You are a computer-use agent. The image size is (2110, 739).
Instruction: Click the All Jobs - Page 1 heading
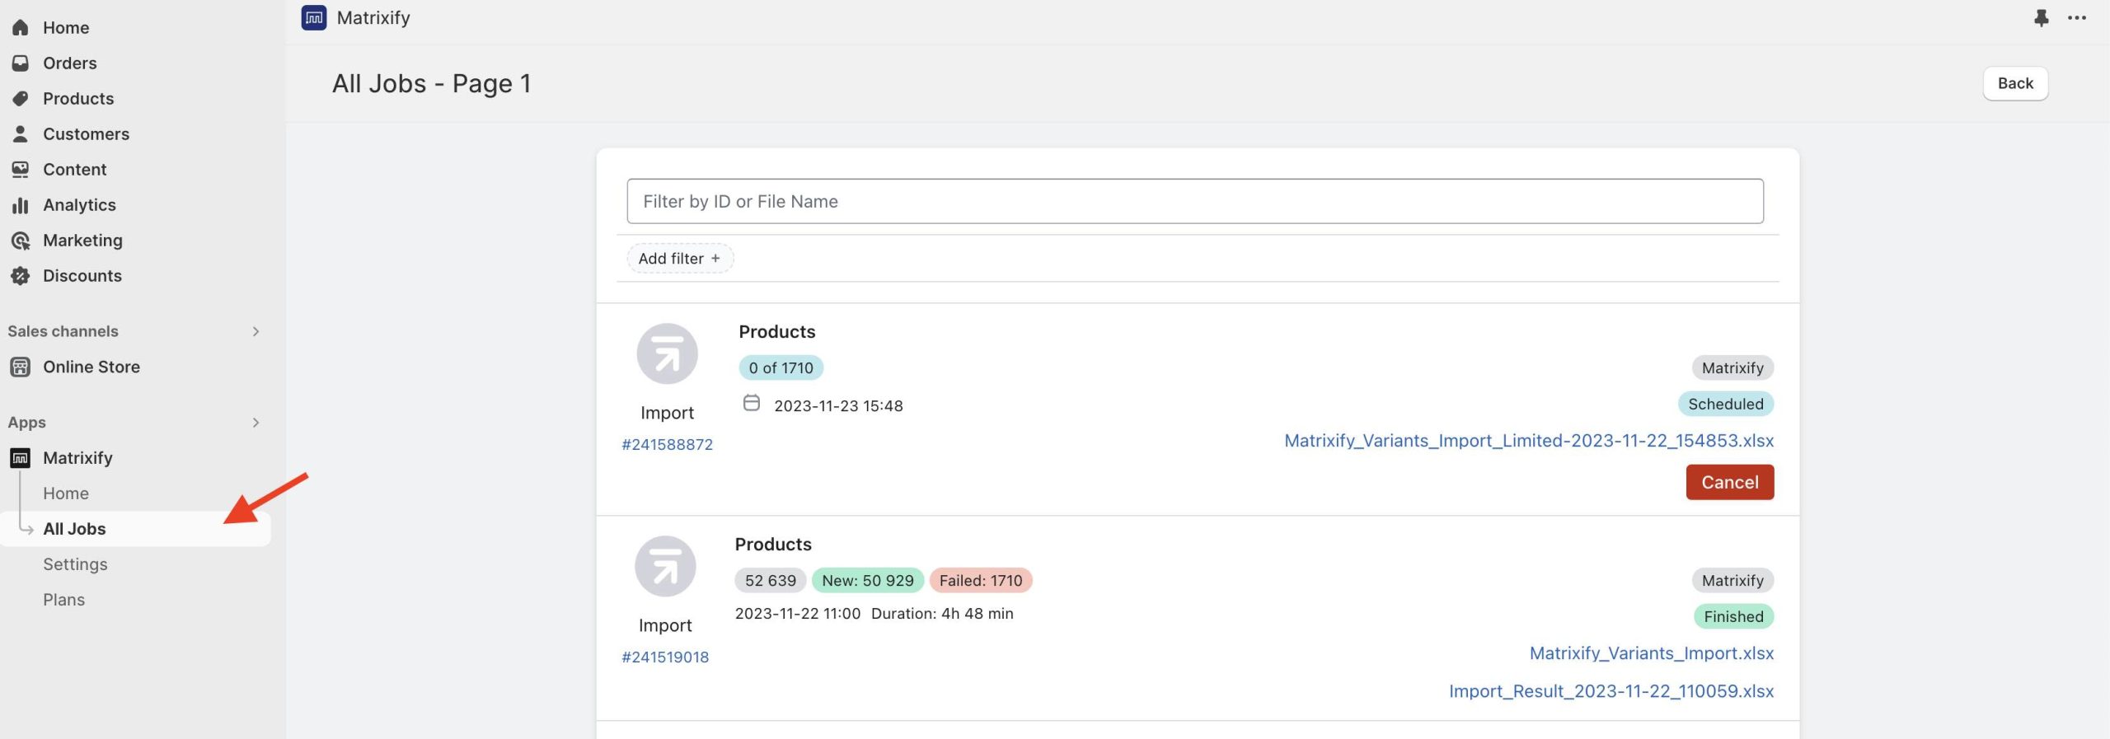[x=431, y=83]
